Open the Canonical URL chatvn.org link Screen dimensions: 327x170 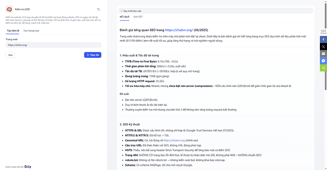coord(174,141)
